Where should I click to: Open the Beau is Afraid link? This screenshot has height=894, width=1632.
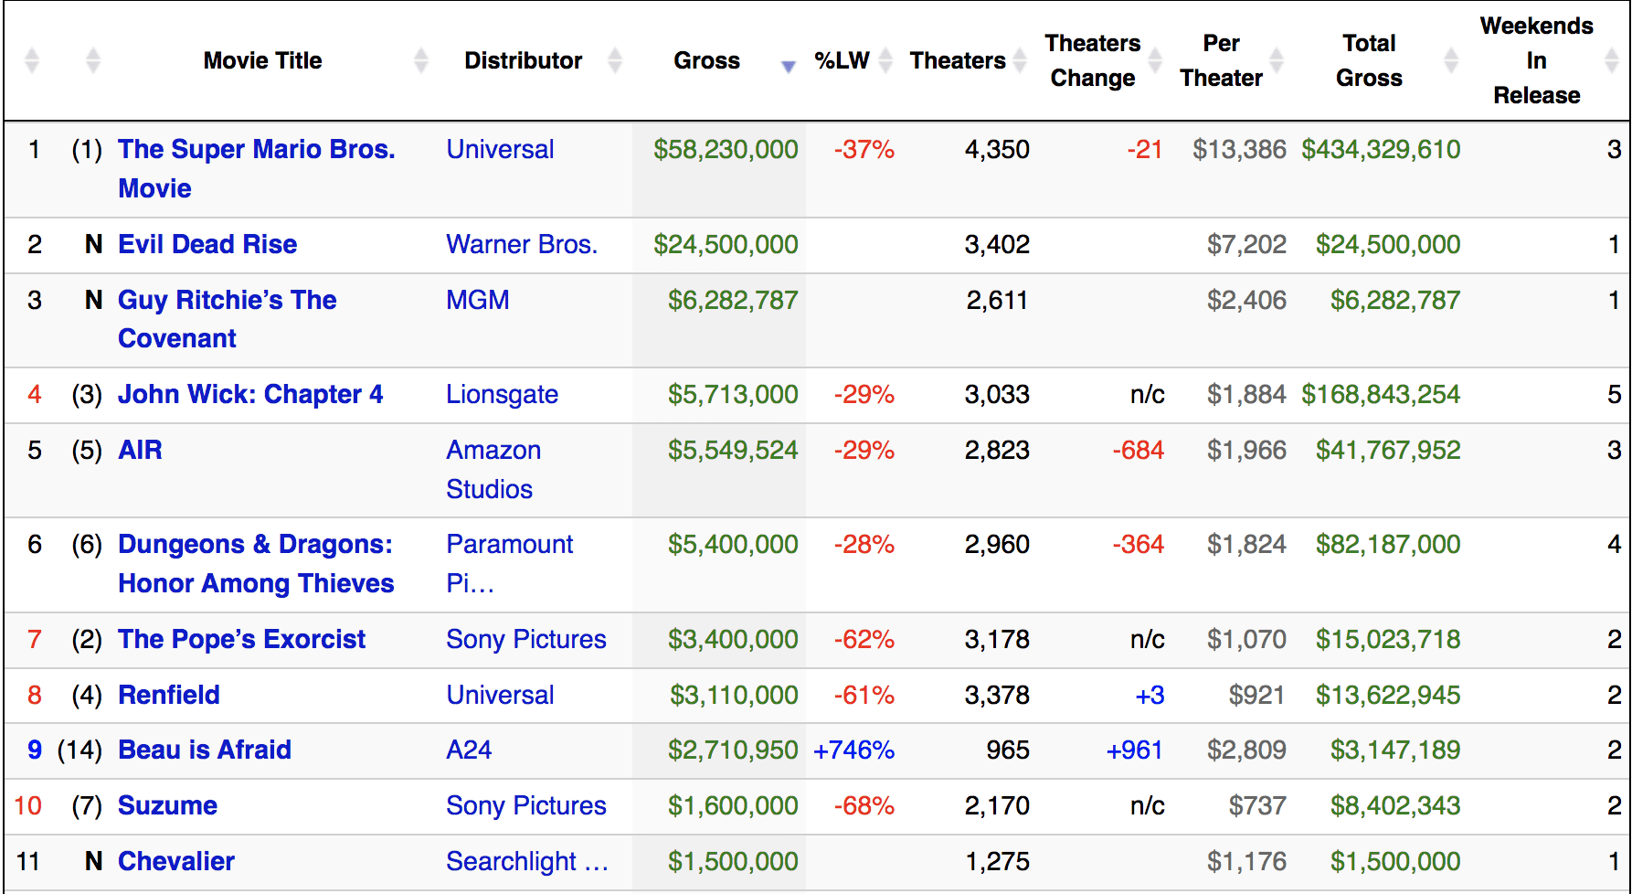tap(205, 750)
